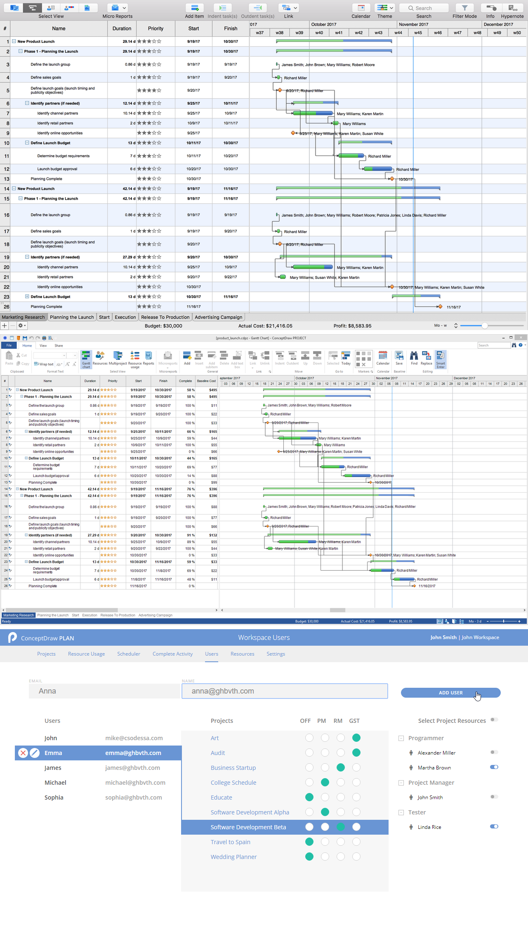The height and width of the screenshot is (925, 528).
Task: Switch to Multiproject view in Windows ribbon
Action: pos(118,358)
